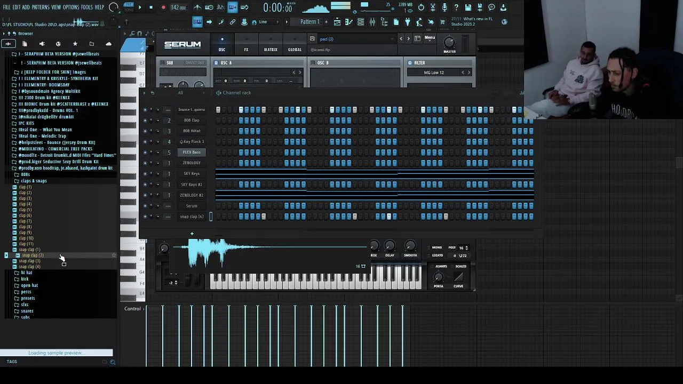
Task: Click the help question mark icon
Action: (456, 7)
